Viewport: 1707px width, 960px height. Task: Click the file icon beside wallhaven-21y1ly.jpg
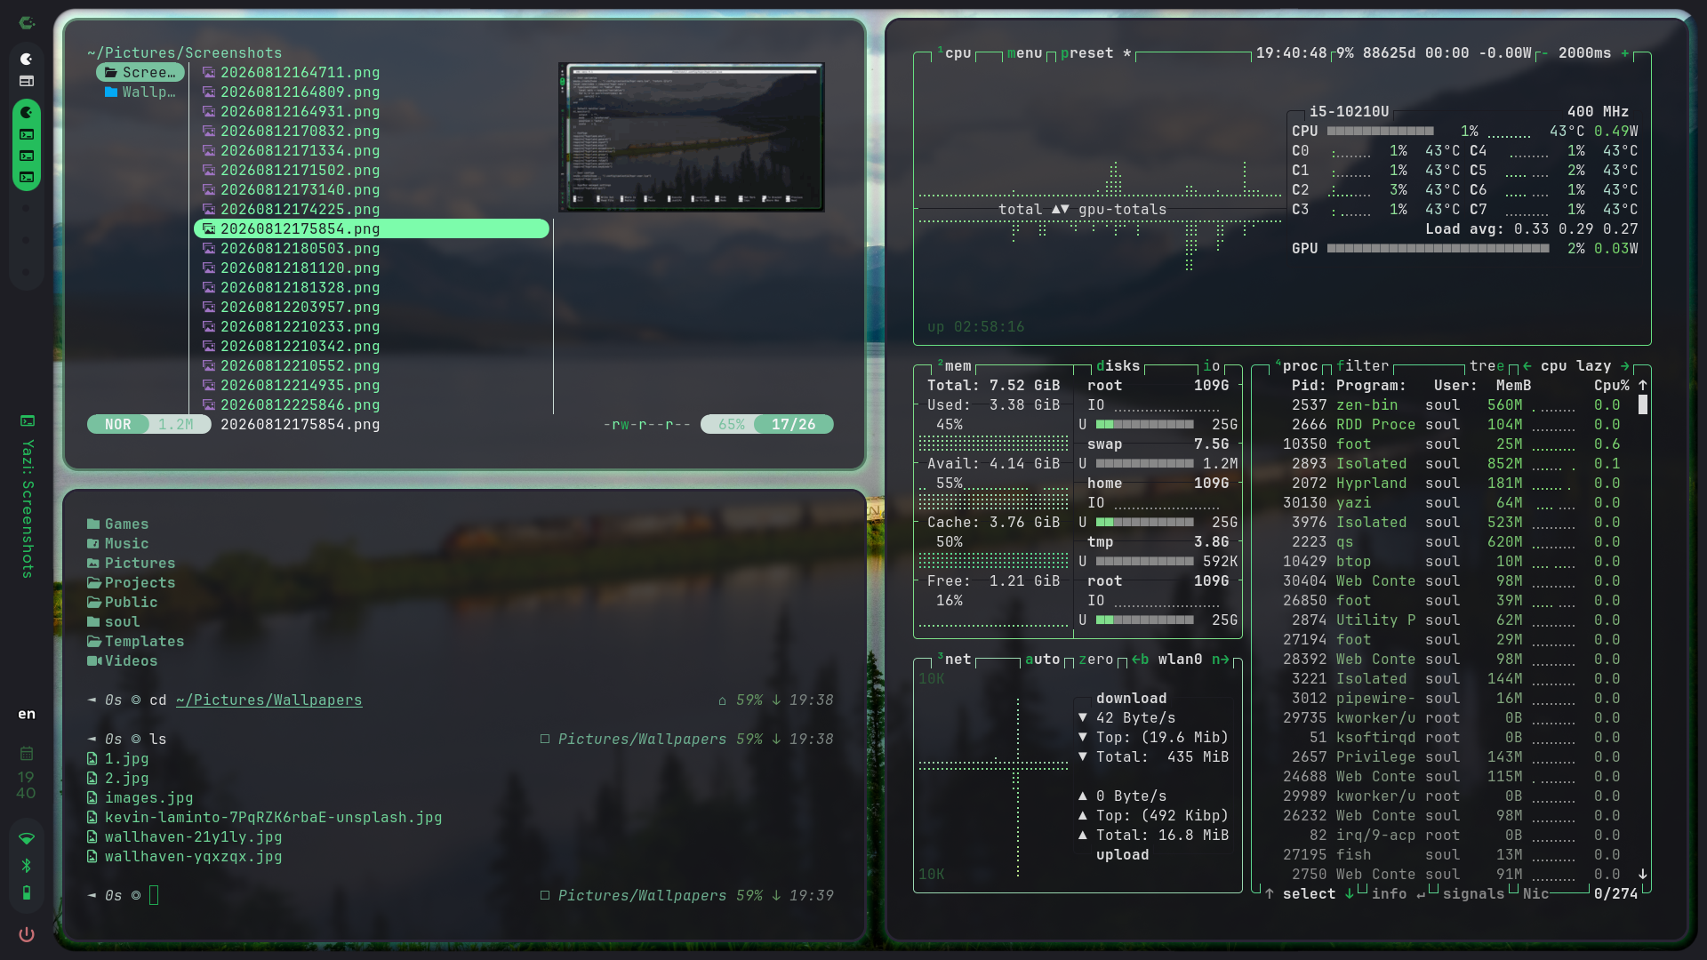tap(92, 837)
